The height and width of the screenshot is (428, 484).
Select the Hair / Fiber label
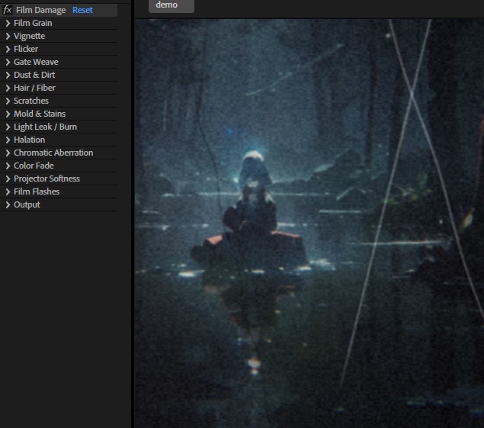click(x=34, y=88)
